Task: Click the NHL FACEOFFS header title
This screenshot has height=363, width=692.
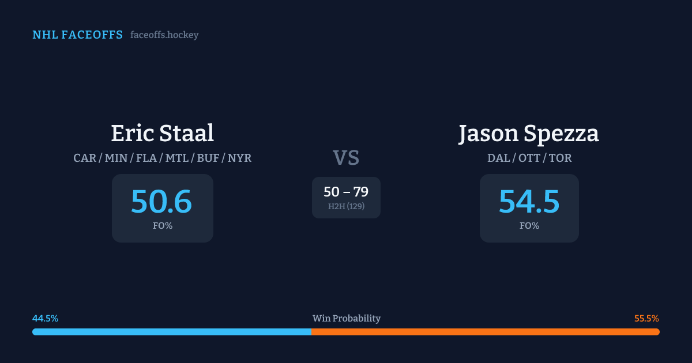Action: point(77,35)
